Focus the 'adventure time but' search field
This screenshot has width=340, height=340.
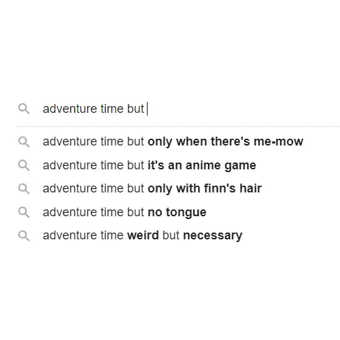point(178,109)
